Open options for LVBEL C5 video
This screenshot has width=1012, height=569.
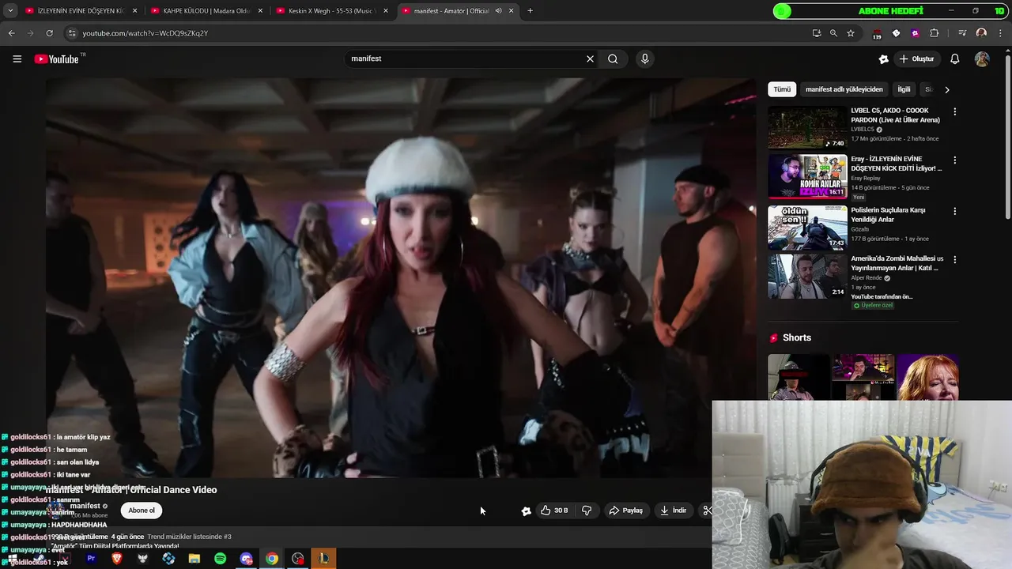click(x=954, y=111)
